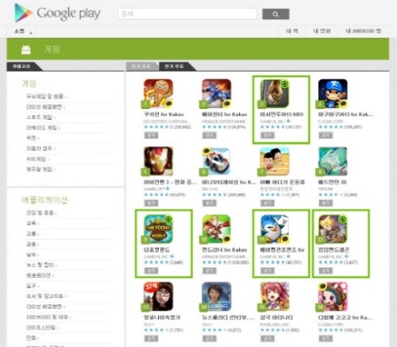397x347 pixels.
Task: Click the 카드게임 category link
Action: [36, 159]
